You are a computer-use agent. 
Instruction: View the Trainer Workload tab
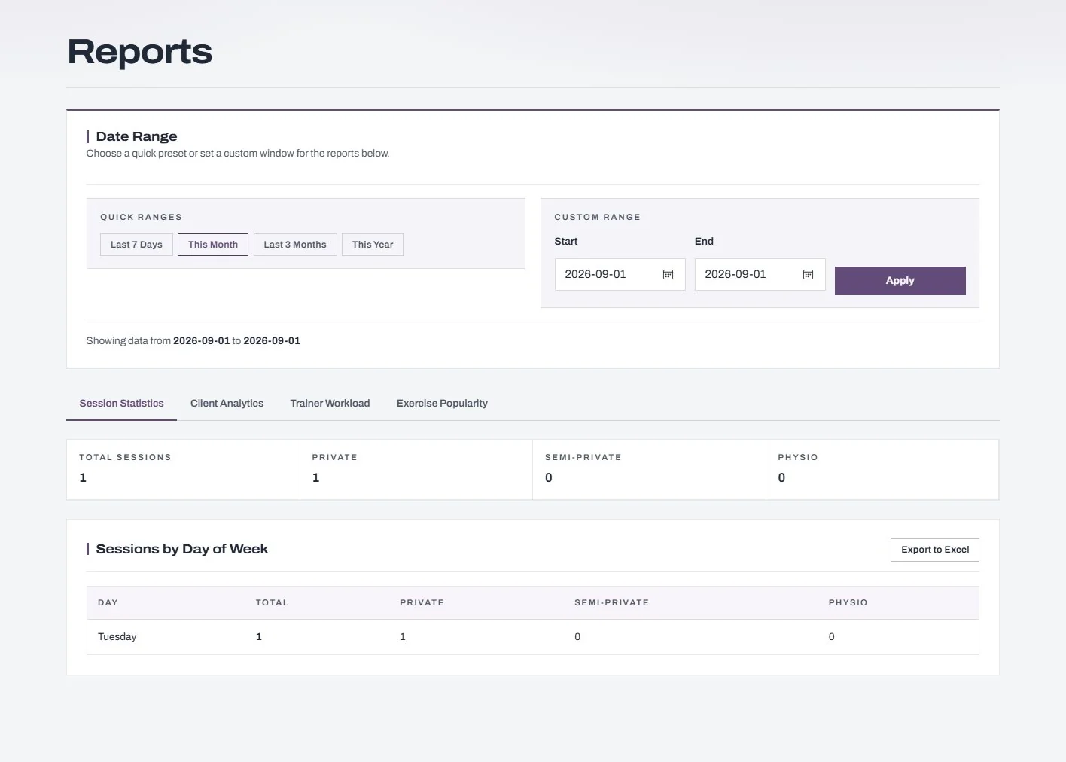point(330,404)
